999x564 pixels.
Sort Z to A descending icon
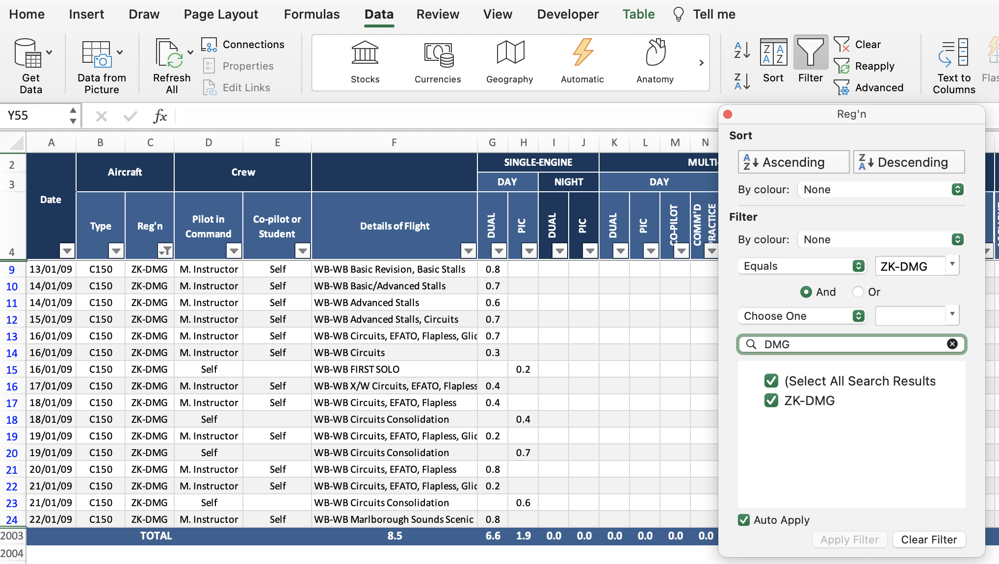click(742, 81)
